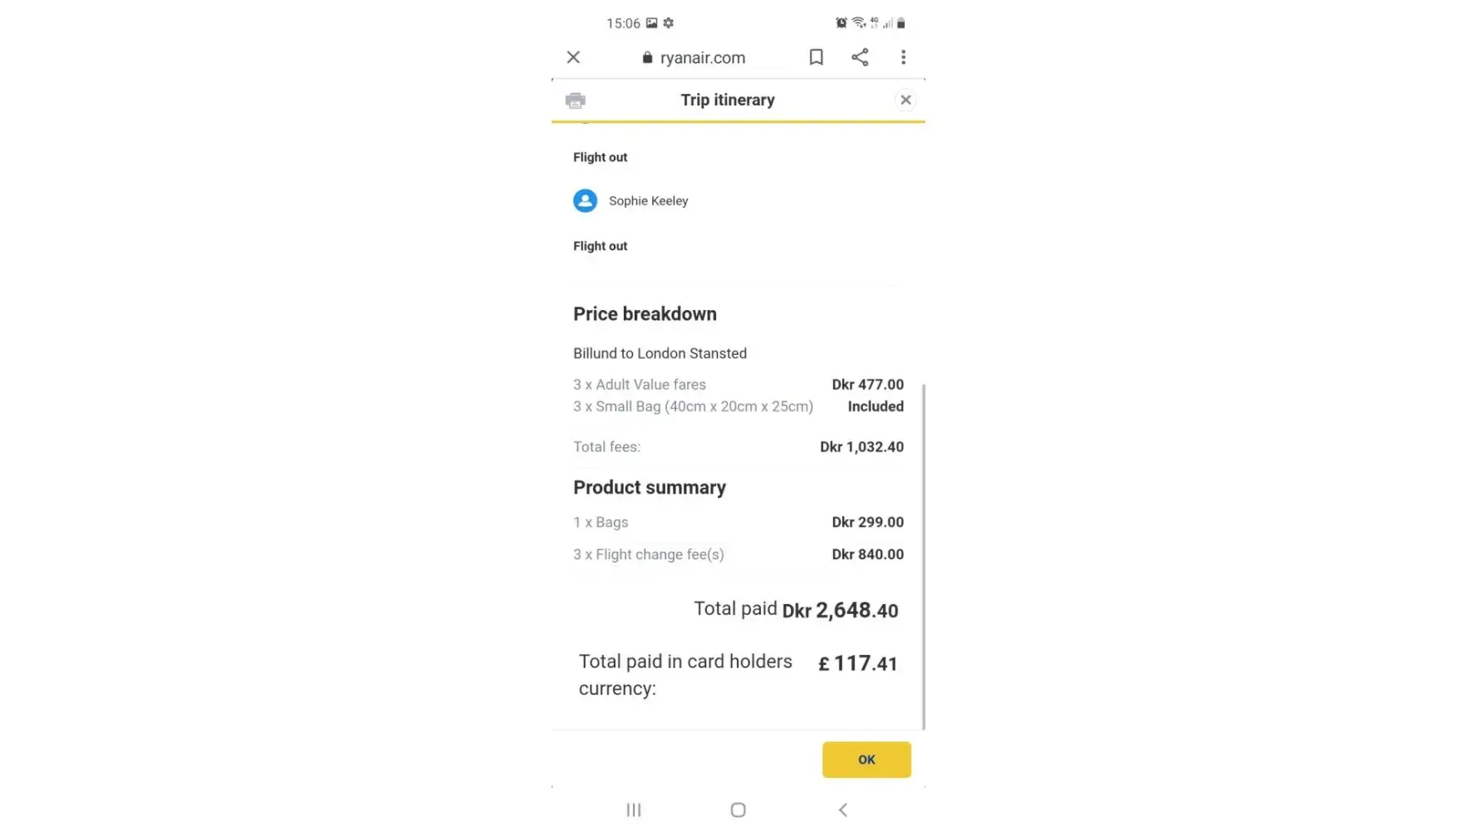Viewport: 1477px width, 831px height.
Task: Select the Flight change fee(s) row
Action: click(649, 554)
